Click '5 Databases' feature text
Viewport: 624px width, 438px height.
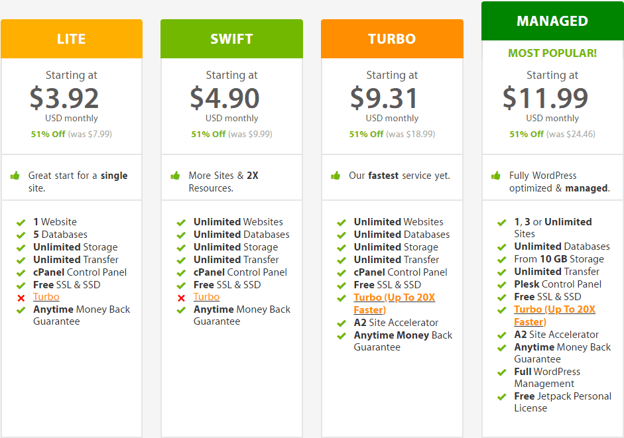coord(60,235)
